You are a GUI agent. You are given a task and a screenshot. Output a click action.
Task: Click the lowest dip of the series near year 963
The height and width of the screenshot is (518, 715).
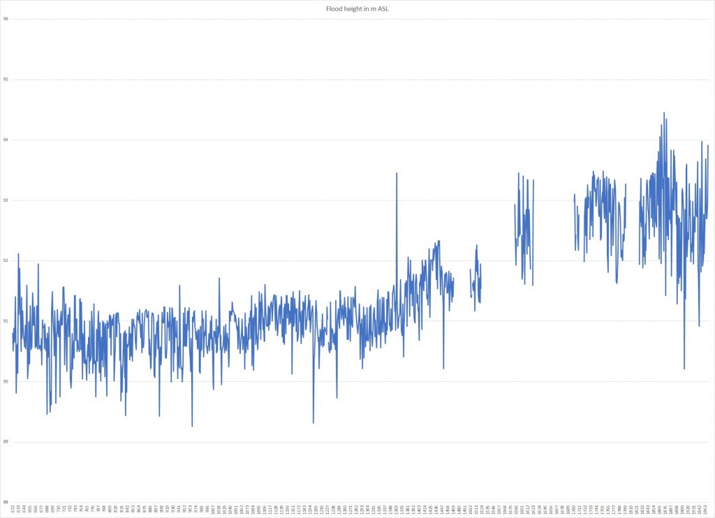pos(192,425)
